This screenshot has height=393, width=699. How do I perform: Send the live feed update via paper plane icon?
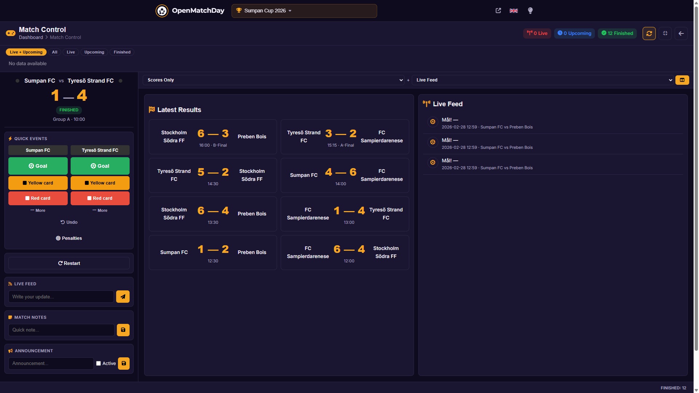pyautogui.click(x=123, y=297)
